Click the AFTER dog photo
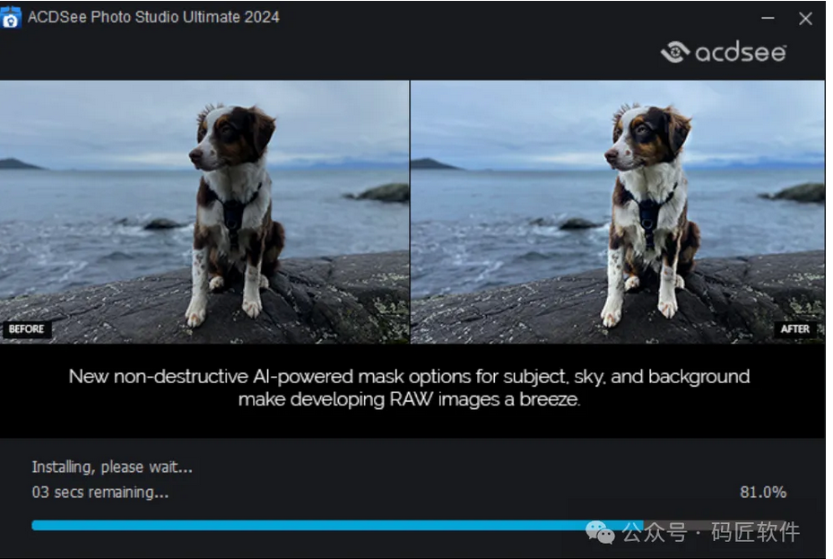The width and height of the screenshot is (833, 559). coord(618,212)
